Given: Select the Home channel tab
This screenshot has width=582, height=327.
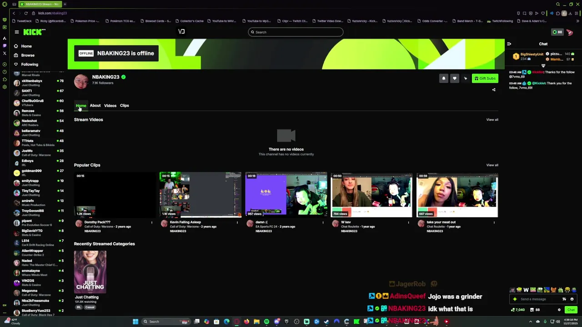Looking at the screenshot, I should tap(81, 105).
